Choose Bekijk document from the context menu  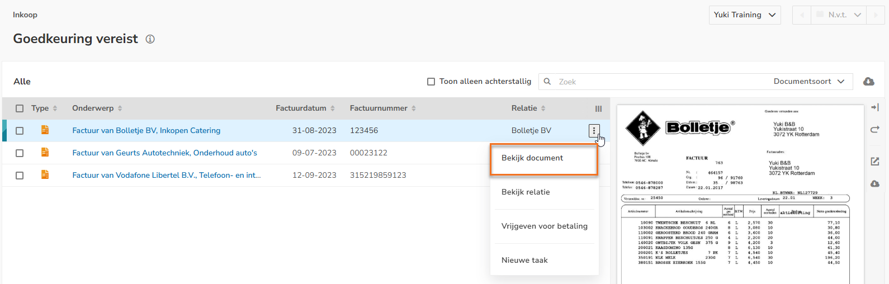click(544, 159)
